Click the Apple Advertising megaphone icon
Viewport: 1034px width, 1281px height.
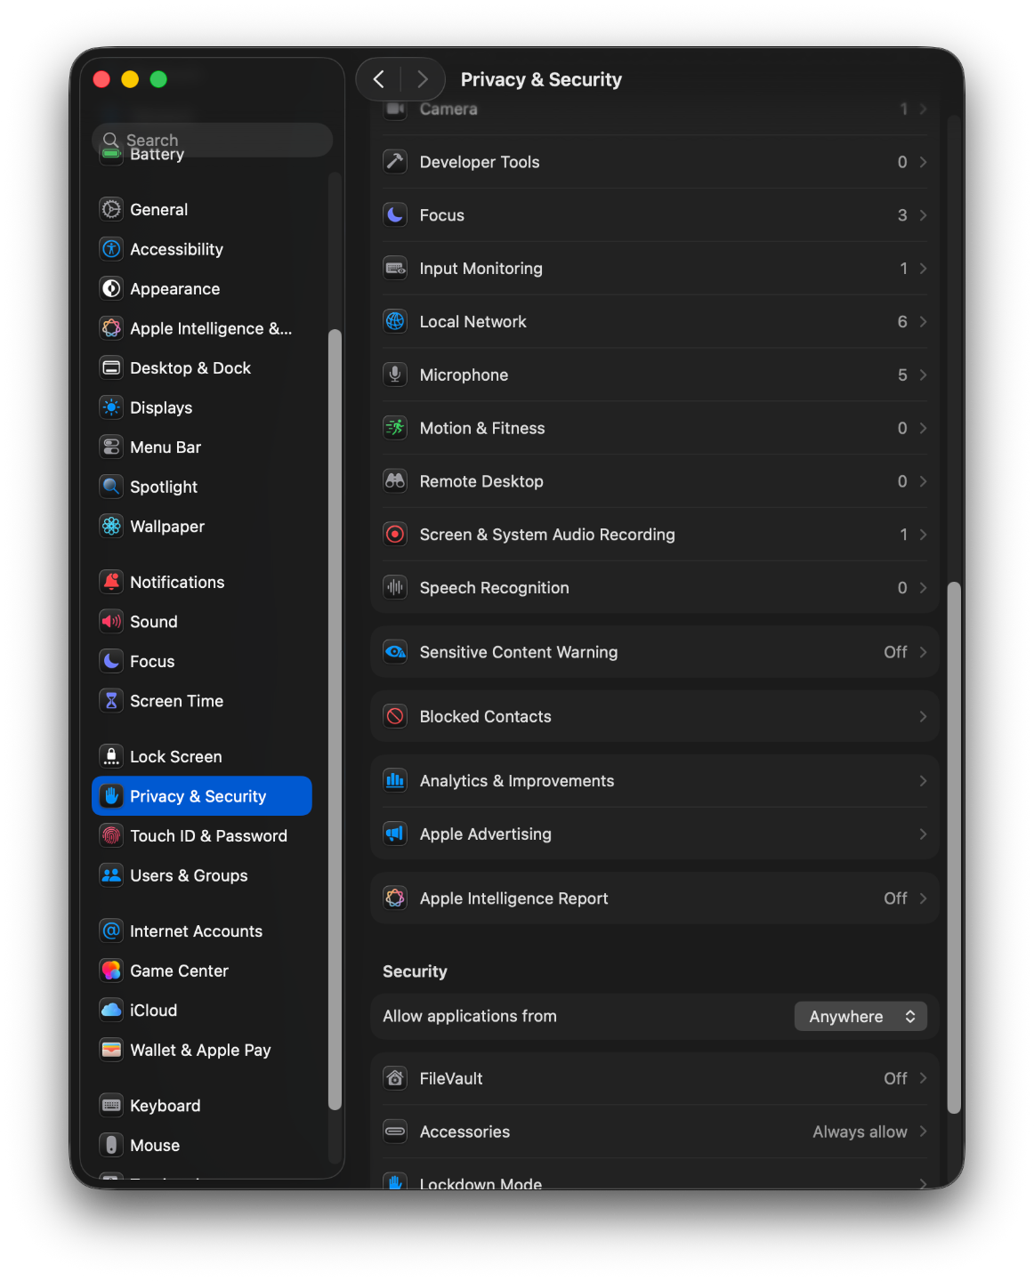pyautogui.click(x=395, y=834)
